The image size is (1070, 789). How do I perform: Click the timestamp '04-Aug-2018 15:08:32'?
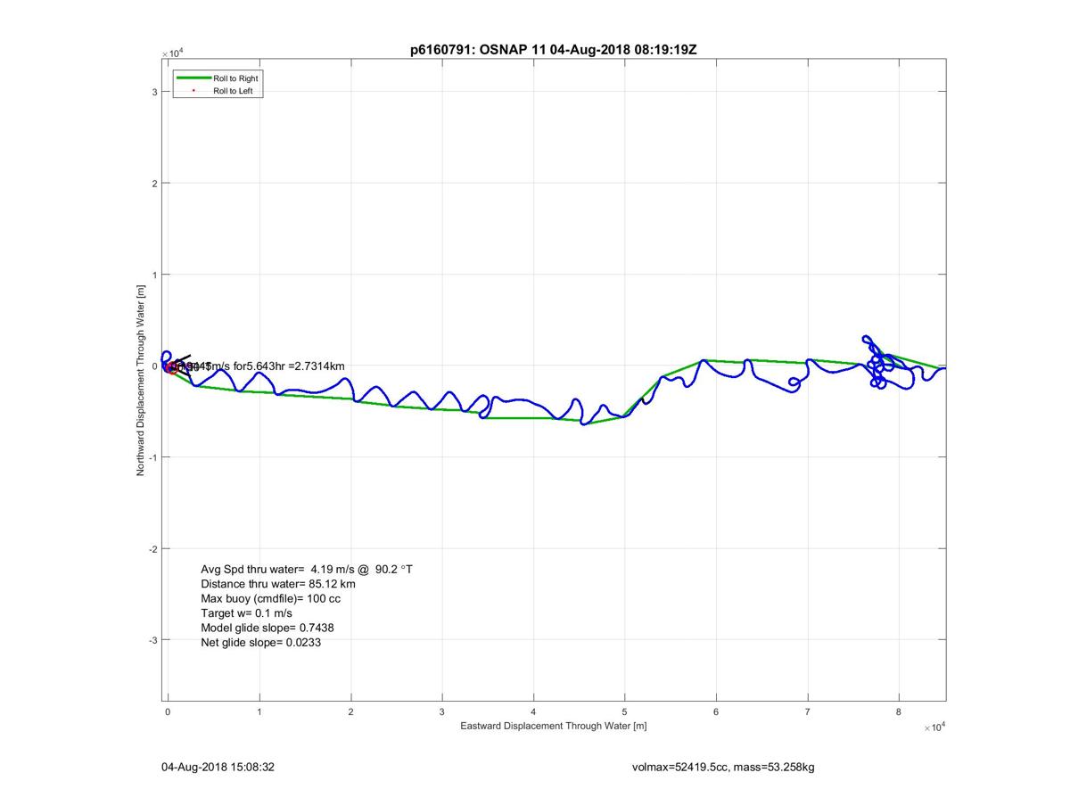click(x=218, y=766)
